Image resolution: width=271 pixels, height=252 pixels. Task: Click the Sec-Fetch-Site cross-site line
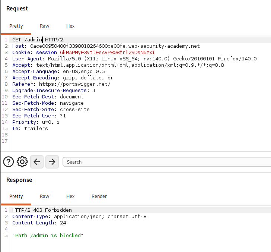click(51, 109)
